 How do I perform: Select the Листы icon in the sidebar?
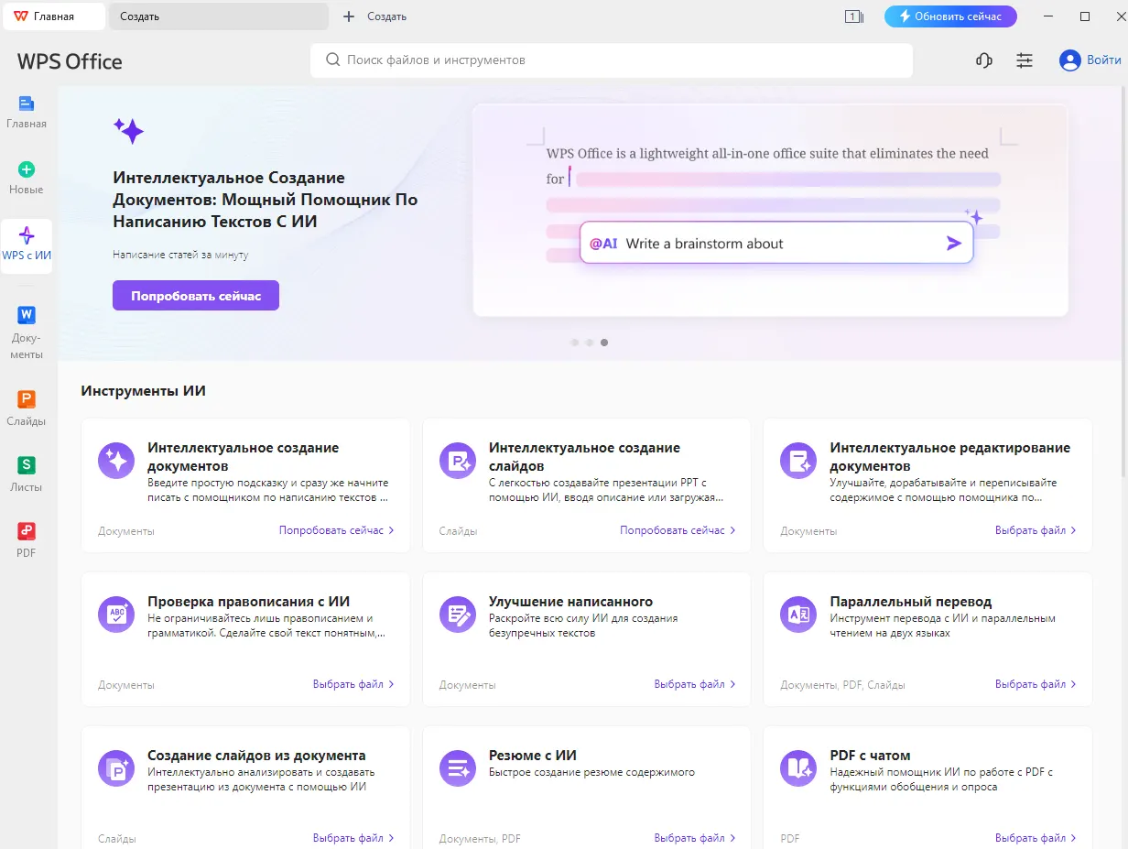click(x=27, y=473)
